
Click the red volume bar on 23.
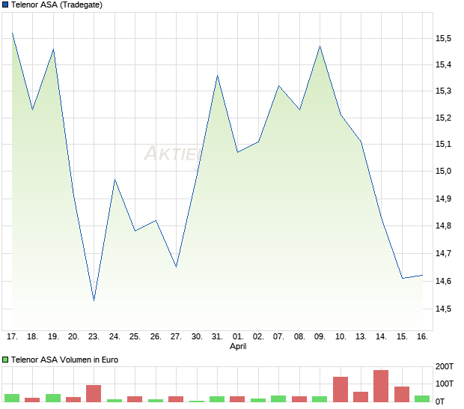94,393
